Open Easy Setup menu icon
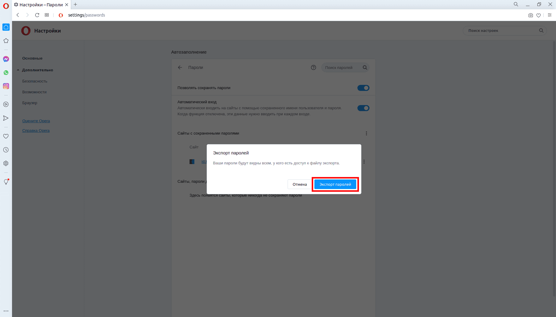The width and height of the screenshot is (556, 317). (x=549, y=15)
